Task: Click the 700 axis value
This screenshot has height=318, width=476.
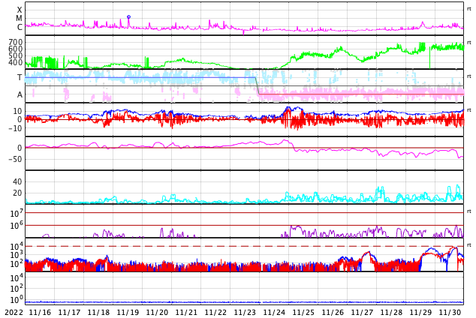Action: click(x=16, y=42)
